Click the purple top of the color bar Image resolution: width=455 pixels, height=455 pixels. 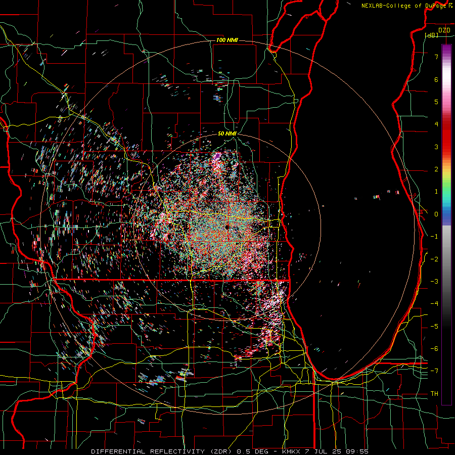click(x=446, y=49)
